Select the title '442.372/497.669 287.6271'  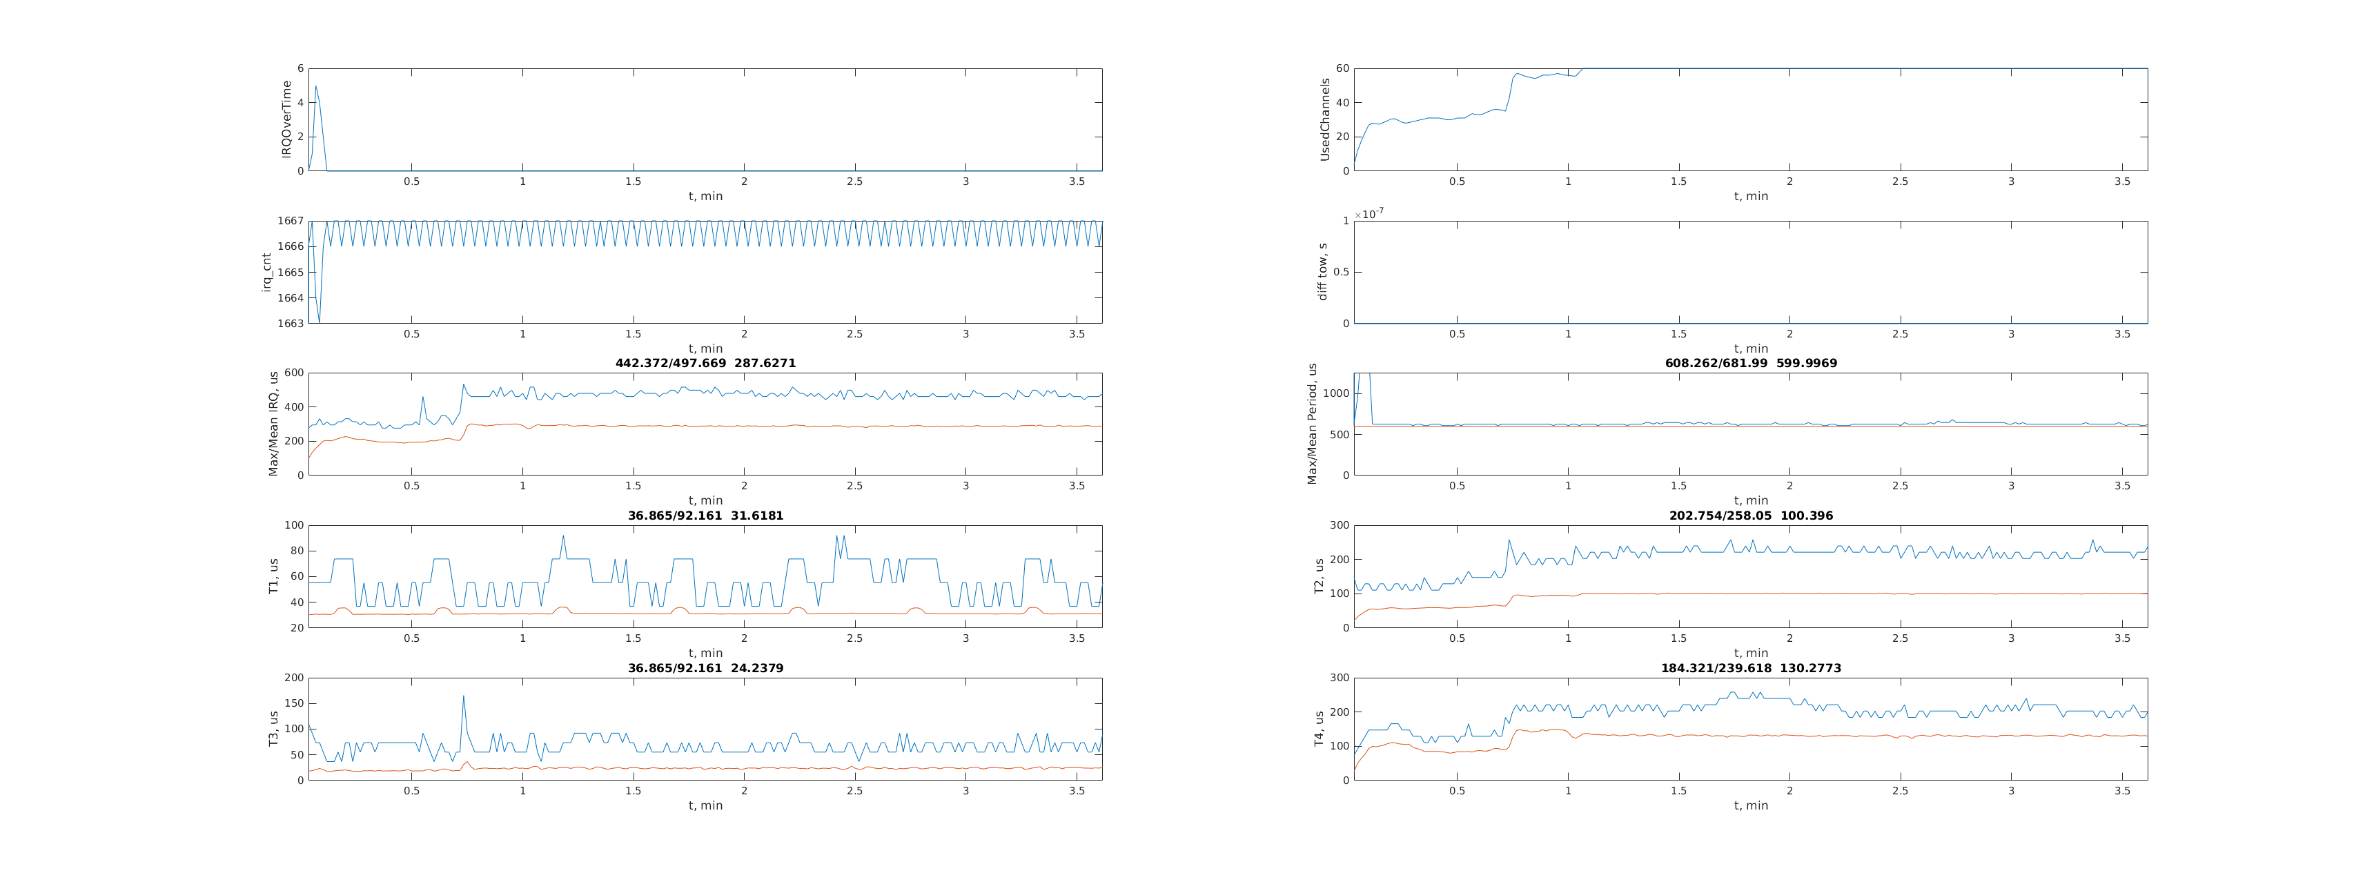(706, 363)
